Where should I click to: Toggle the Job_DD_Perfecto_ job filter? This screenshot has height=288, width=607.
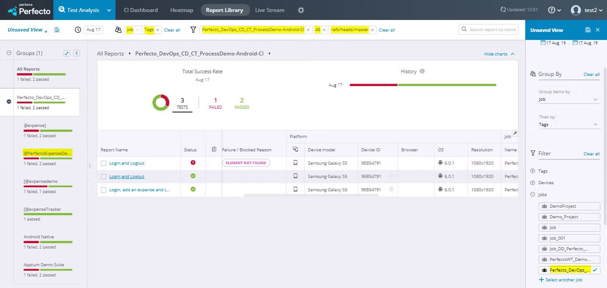pyautogui.click(x=569, y=249)
